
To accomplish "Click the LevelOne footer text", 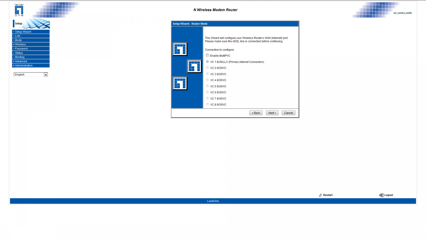I will [213, 201].
